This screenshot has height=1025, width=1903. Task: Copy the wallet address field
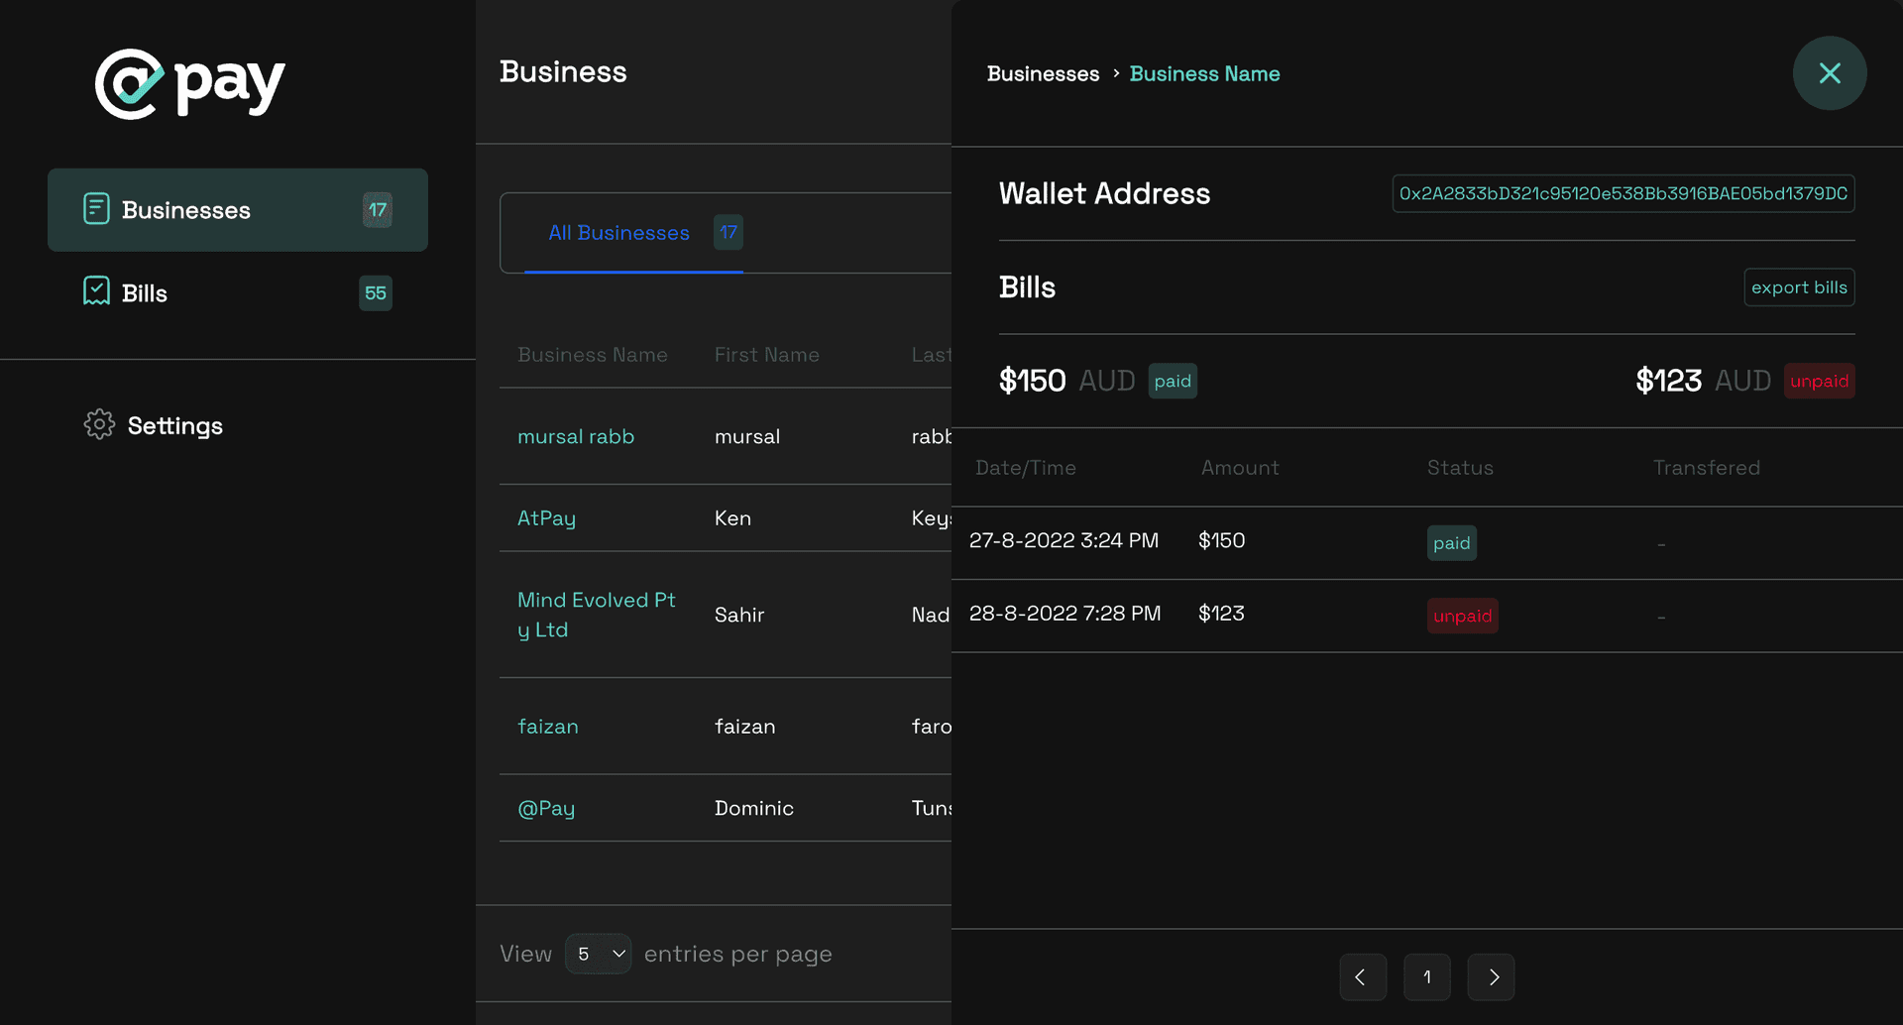[x=1623, y=193]
